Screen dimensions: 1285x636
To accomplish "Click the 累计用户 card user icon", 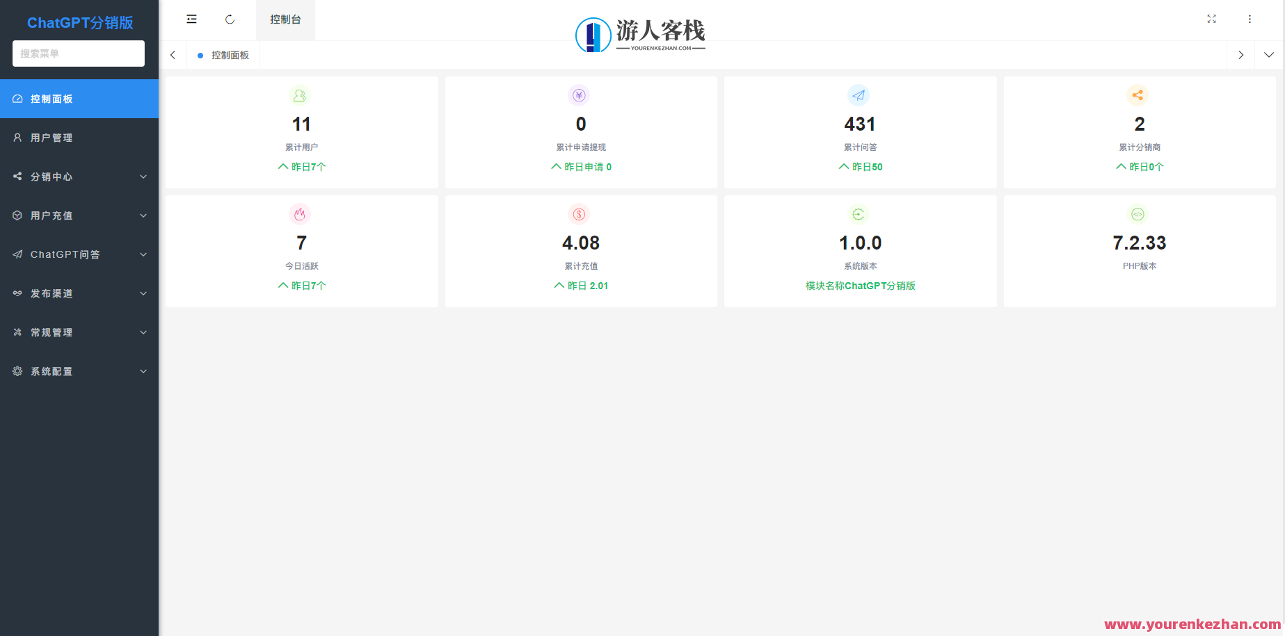I will (301, 95).
